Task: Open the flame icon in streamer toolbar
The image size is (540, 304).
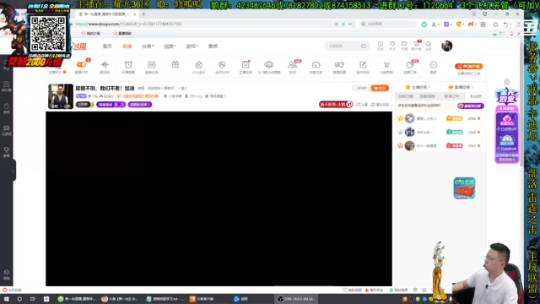Action: click(x=199, y=65)
